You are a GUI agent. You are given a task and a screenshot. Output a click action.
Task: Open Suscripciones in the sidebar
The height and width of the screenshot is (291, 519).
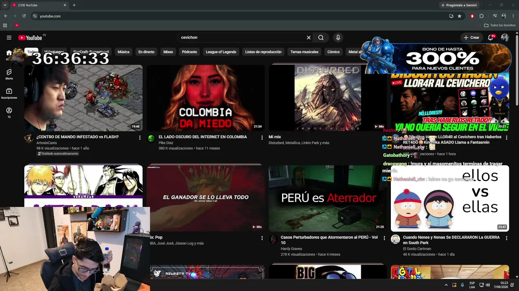pos(9,93)
